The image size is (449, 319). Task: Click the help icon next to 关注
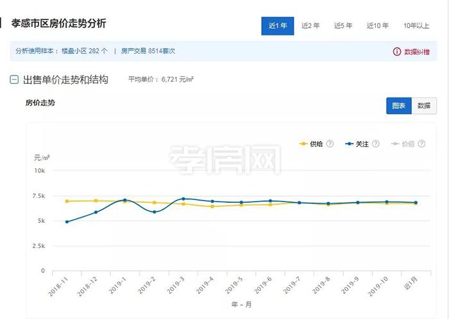click(376, 144)
